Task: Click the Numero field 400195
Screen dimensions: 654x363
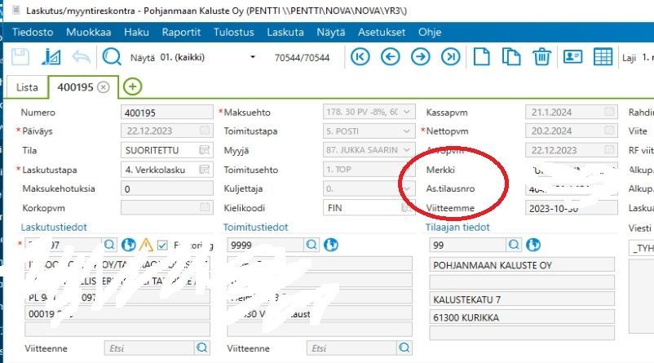Action: point(167,113)
